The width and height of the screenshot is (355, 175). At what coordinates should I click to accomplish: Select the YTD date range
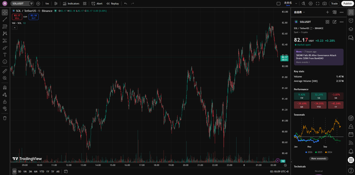click(42, 171)
